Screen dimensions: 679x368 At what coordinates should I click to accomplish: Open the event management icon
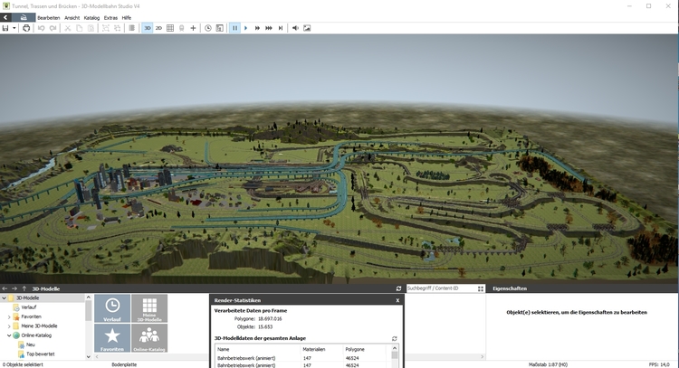click(x=220, y=28)
